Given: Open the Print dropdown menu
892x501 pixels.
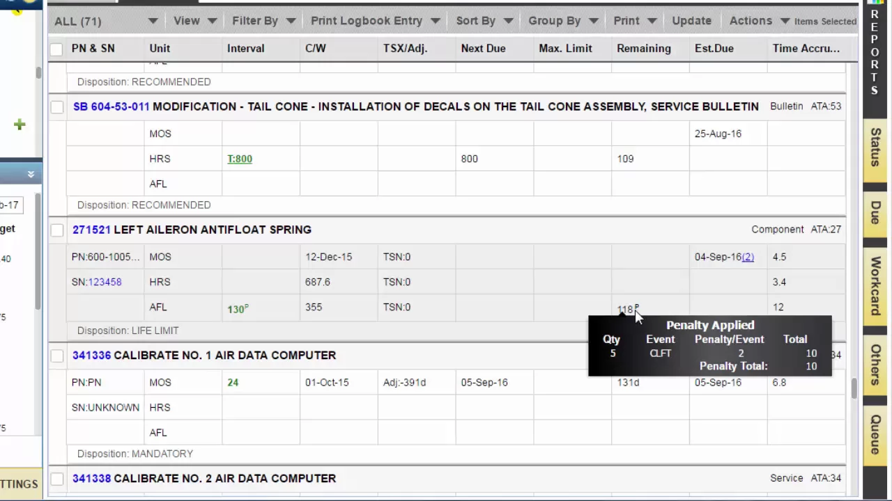Looking at the screenshot, I should pyautogui.click(x=635, y=21).
